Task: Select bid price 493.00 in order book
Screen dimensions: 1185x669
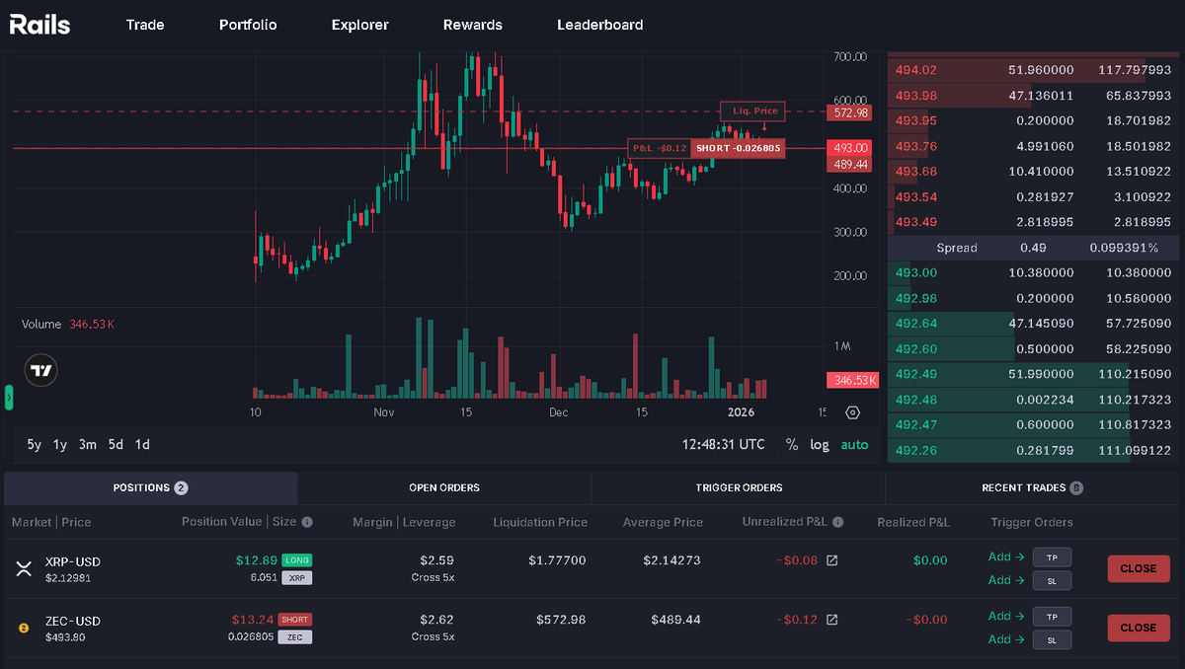Action: tap(916, 272)
